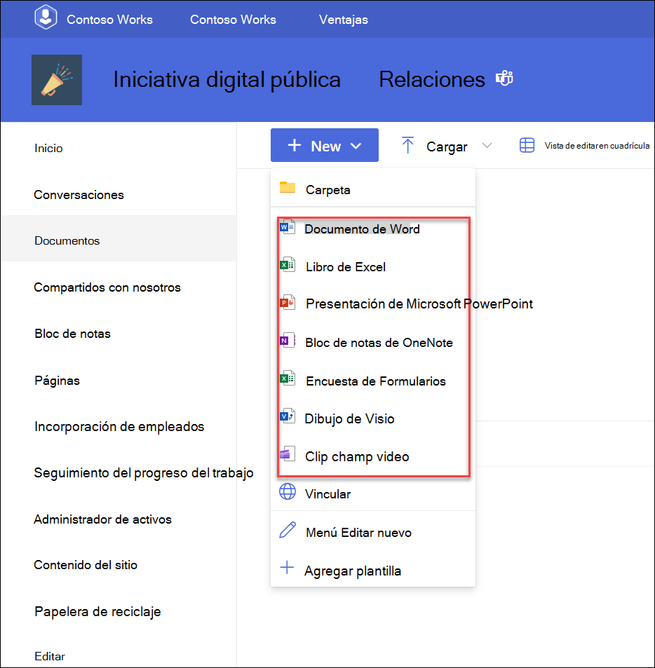
Task: Click the megaphone site logo thumbnail
Action: pos(57,80)
